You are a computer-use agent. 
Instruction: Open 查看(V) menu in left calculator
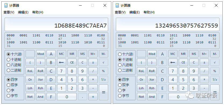pyautogui.click(x=9, y=12)
